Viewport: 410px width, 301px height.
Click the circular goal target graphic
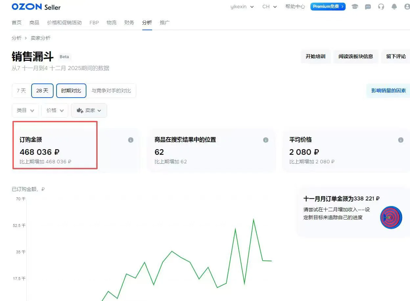(x=391, y=217)
